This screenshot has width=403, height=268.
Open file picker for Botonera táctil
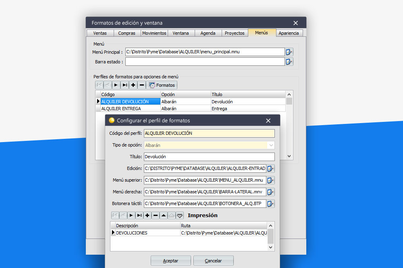click(x=271, y=204)
